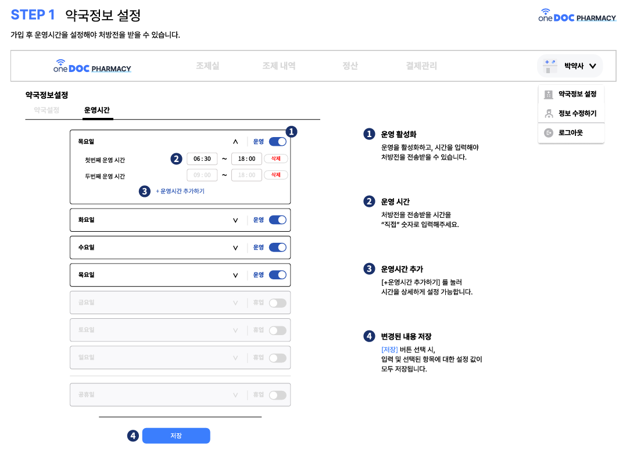Expand the 수요일 operating hours section

click(x=235, y=248)
